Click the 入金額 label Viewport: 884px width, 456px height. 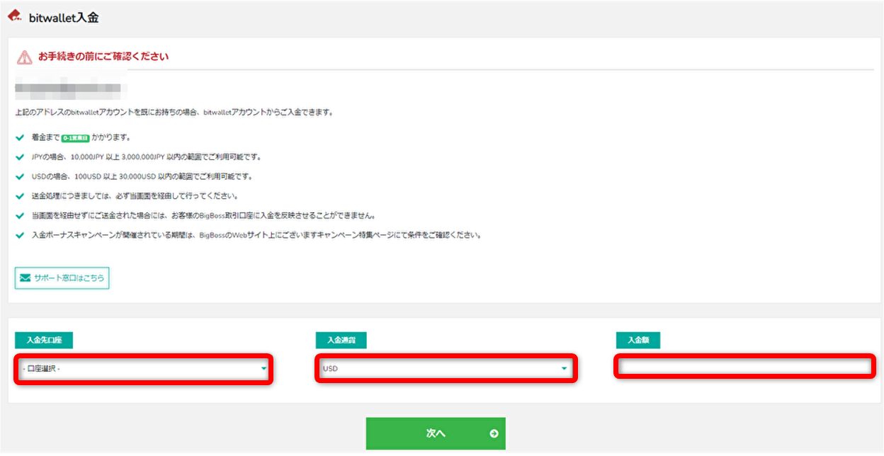[x=638, y=341]
